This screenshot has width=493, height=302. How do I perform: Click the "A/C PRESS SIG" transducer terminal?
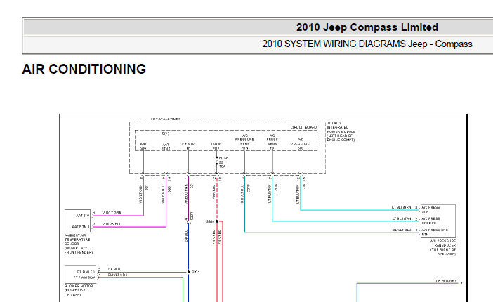[x=430, y=209]
